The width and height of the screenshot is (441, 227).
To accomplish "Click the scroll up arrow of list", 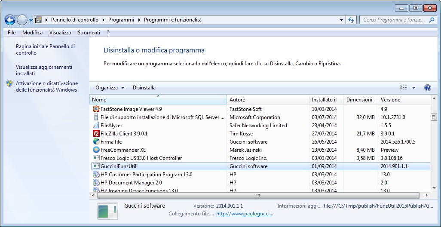I will coord(434,98).
